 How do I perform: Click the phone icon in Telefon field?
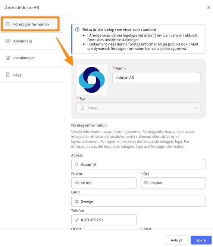[76, 220]
